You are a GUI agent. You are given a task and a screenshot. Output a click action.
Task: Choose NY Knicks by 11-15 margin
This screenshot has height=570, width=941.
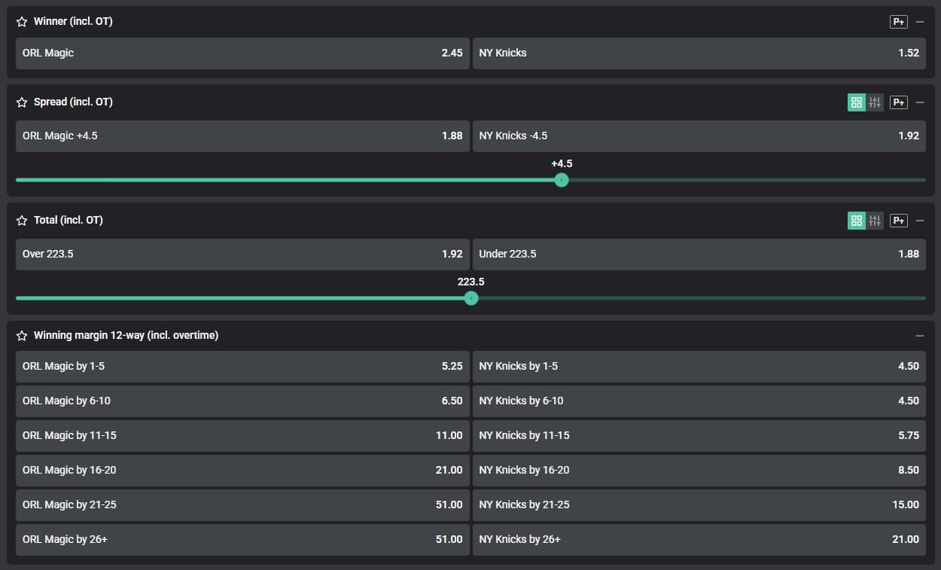(699, 436)
